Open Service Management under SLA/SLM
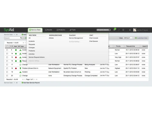 pos(76,38)
